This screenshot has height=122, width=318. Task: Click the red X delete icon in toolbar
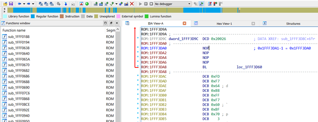[x=132, y=4]
